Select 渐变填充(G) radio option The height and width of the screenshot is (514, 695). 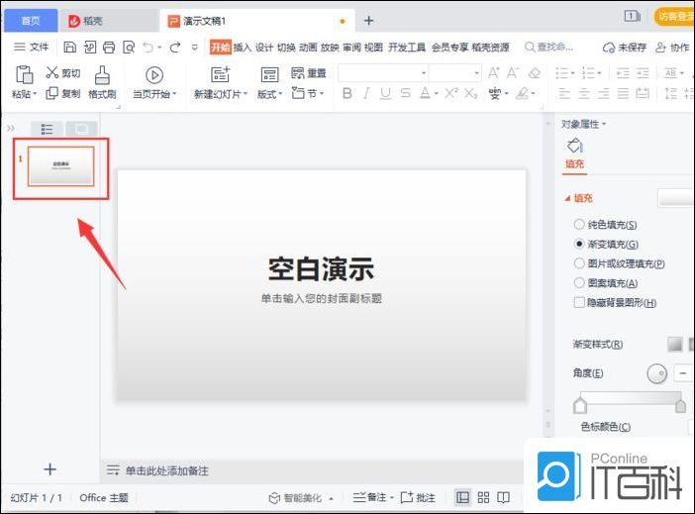coord(579,244)
